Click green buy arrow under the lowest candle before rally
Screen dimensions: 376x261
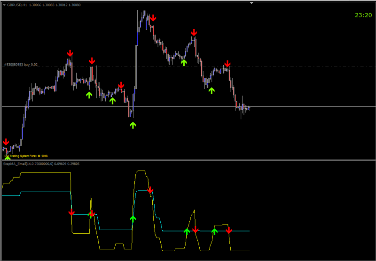click(133, 125)
